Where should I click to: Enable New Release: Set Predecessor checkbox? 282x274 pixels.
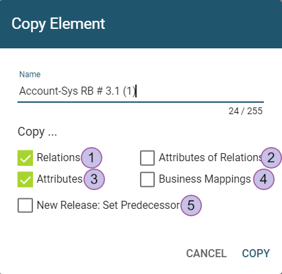[25, 205]
